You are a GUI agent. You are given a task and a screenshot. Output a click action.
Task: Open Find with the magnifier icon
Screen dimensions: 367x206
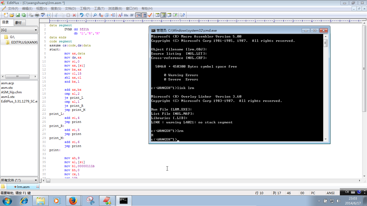(95, 15)
